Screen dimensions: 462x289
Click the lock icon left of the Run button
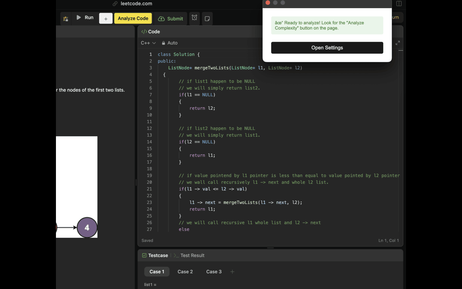pyautogui.click(x=66, y=18)
